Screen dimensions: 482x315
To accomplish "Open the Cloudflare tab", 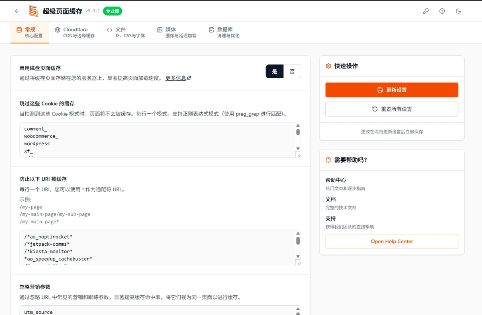I will [75, 32].
